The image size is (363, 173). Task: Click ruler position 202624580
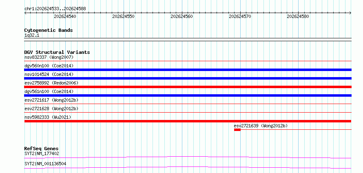(x=298, y=16)
